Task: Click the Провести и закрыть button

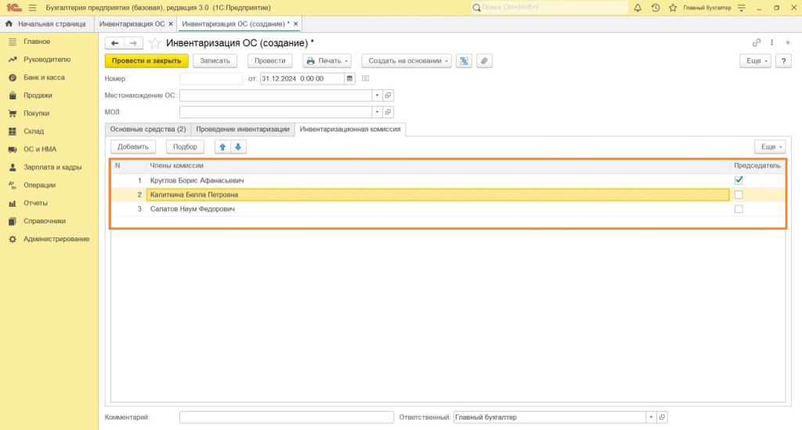Action: click(146, 61)
